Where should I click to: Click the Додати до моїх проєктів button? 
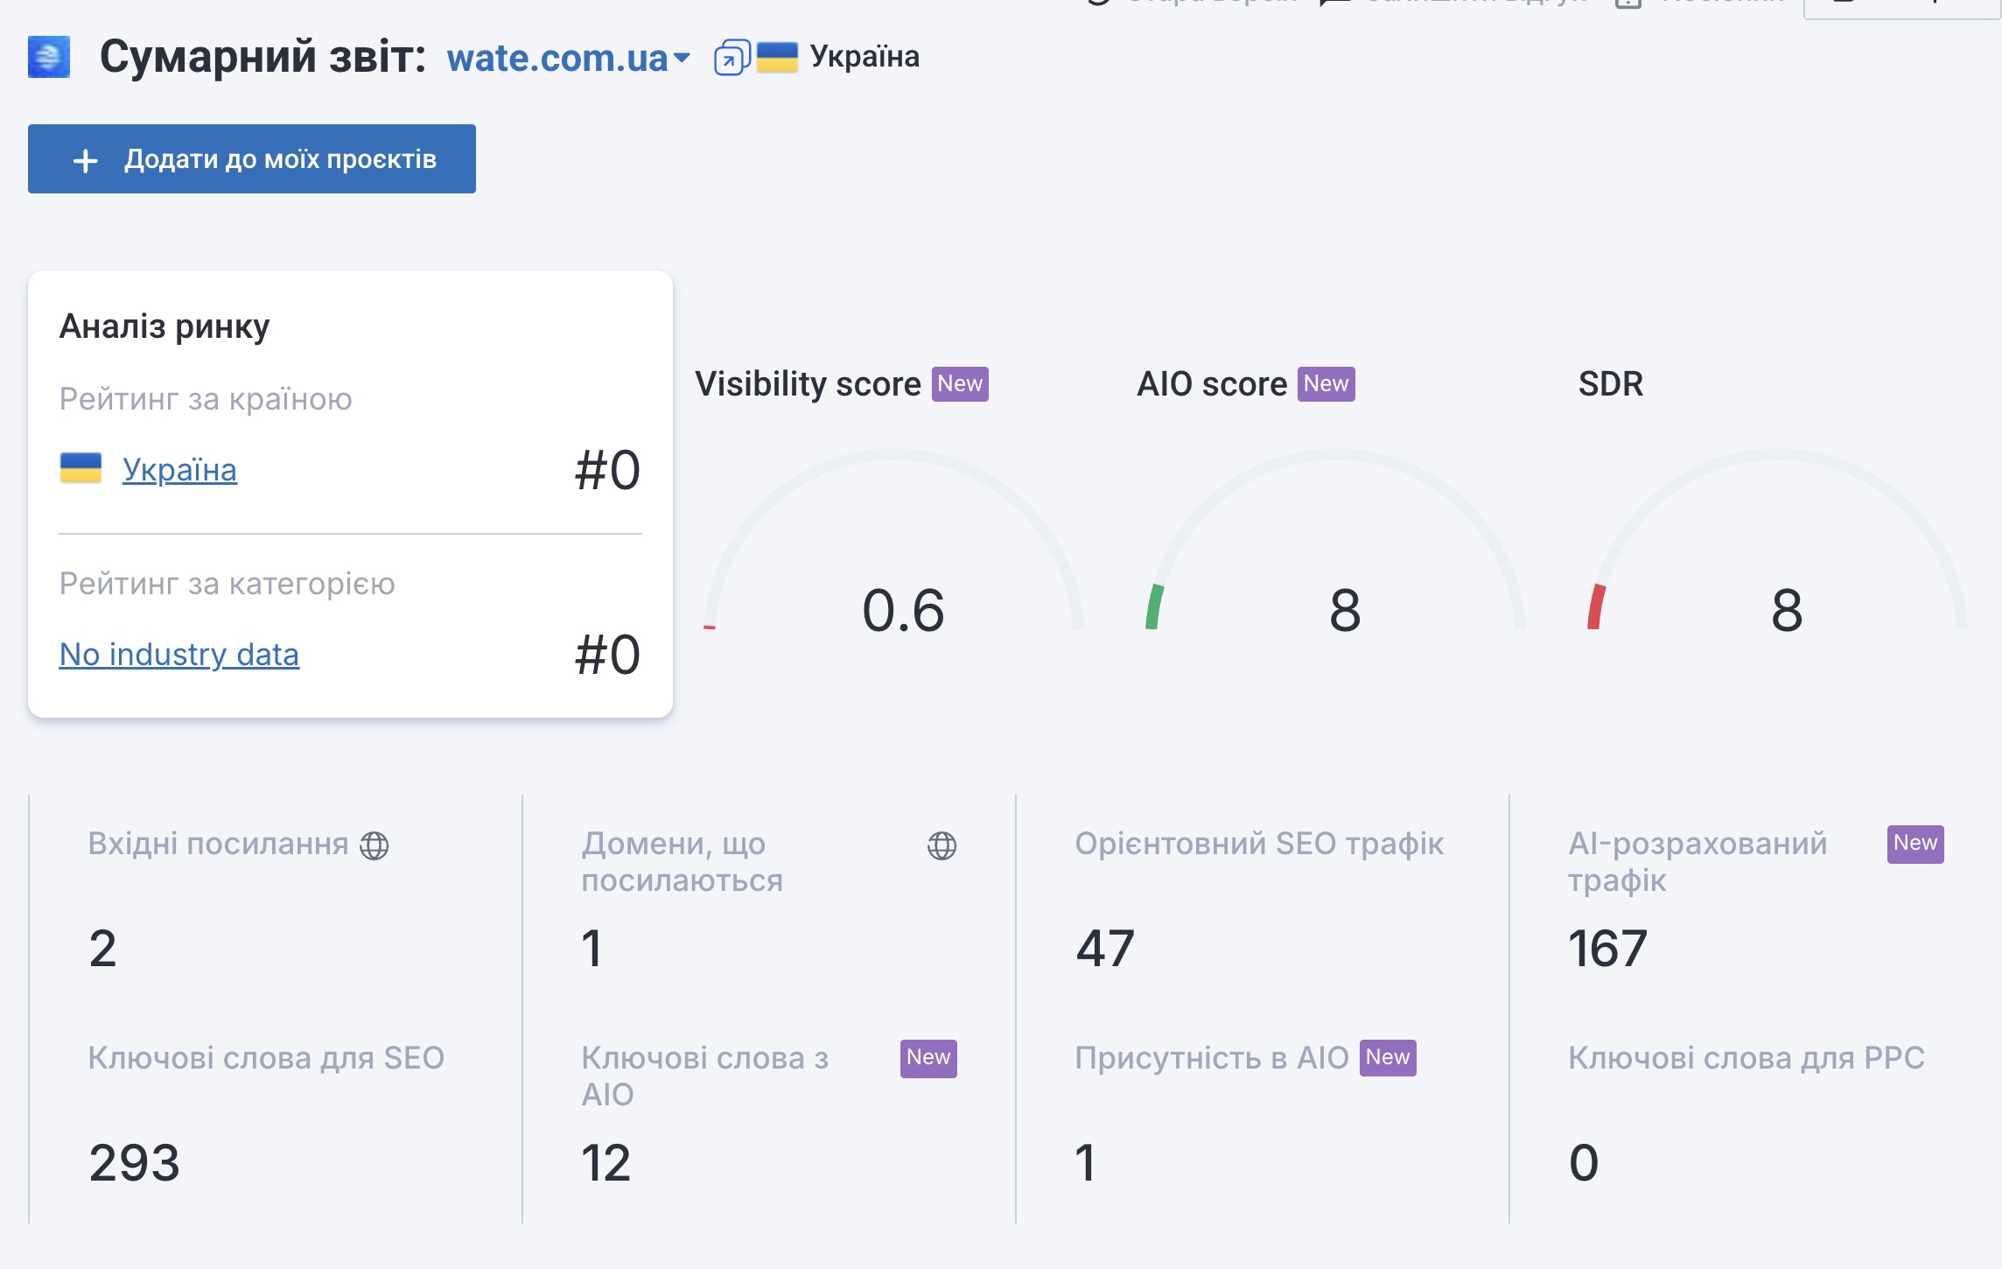click(x=252, y=159)
